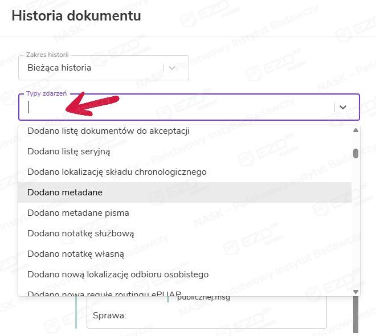The height and width of the screenshot is (336, 376).
Task: Click the page scrollbar beside Sprawa
Action: coord(356,316)
